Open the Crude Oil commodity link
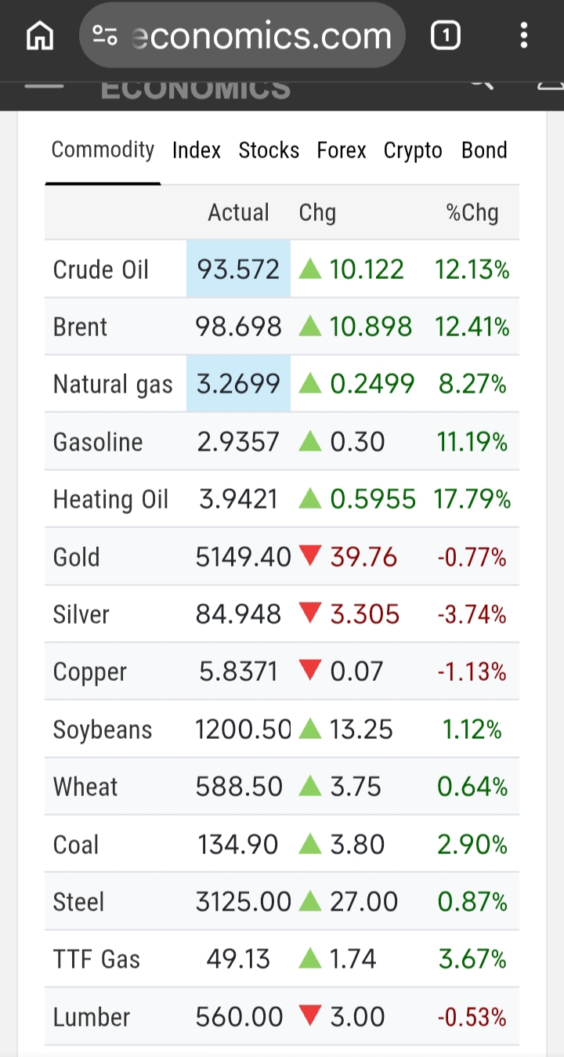 [100, 270]
